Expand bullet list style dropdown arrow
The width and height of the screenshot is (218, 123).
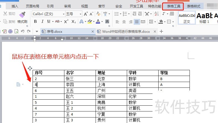120,14
